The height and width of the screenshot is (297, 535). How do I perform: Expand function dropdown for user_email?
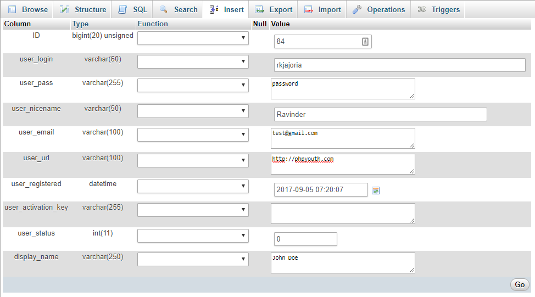(193, 135)
